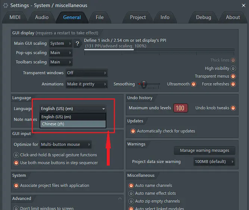Click the question mark help icon
The image size is (249, 210).
(77, 43)
